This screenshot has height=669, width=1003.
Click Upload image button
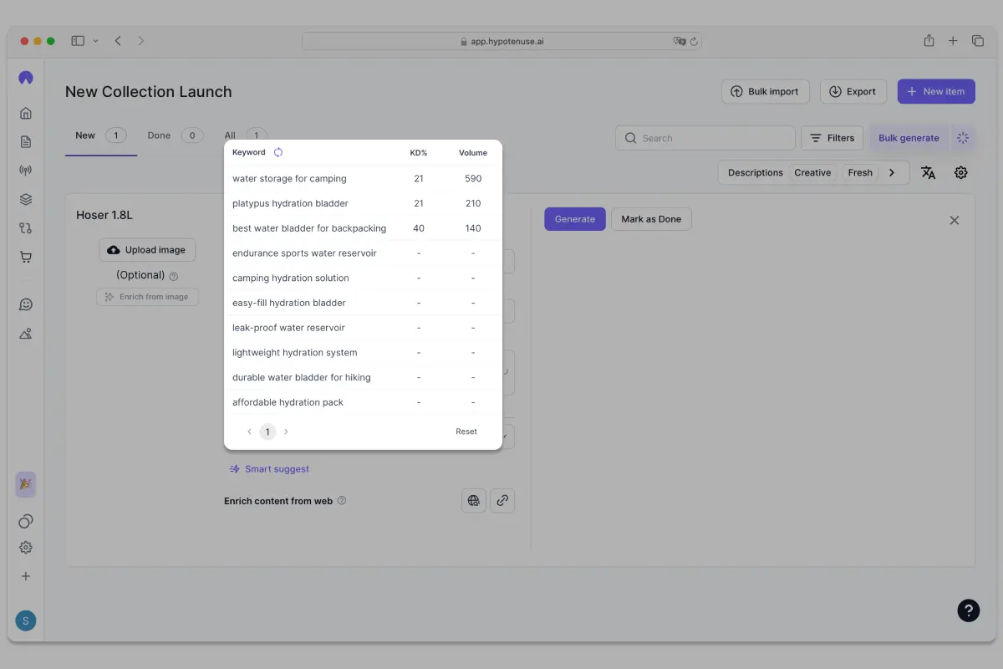point(147,250)
